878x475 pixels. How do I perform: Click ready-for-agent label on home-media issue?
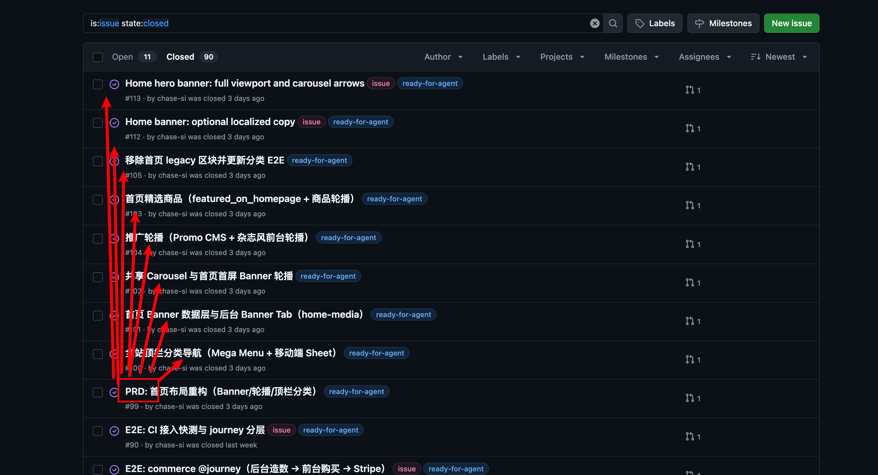coord(403,315)
